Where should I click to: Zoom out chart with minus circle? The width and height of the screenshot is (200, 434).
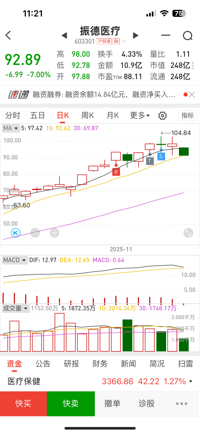pos(35,233)
